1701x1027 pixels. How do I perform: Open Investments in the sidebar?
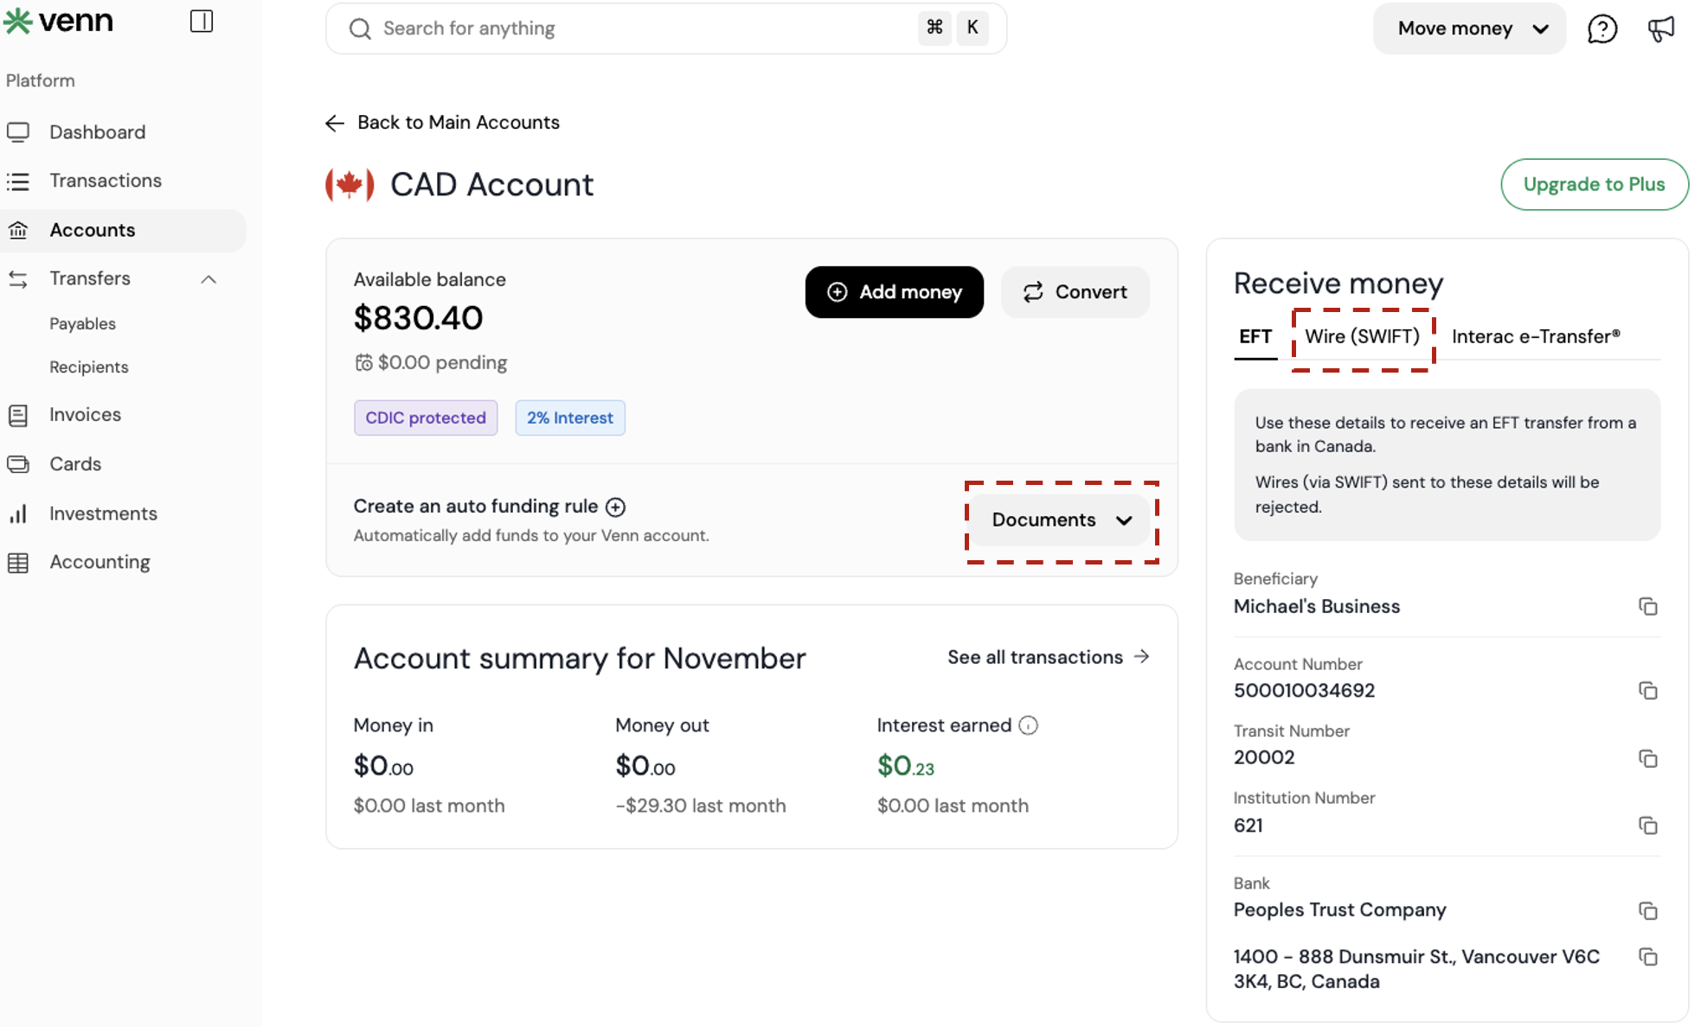click(x=103, y=513)
